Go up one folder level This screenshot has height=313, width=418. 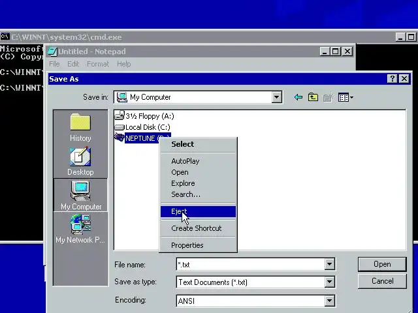coord(313,97)
